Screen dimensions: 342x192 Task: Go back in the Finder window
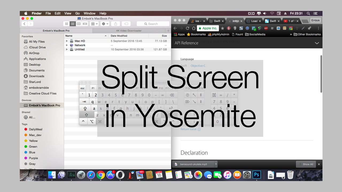tap(24, 24)
